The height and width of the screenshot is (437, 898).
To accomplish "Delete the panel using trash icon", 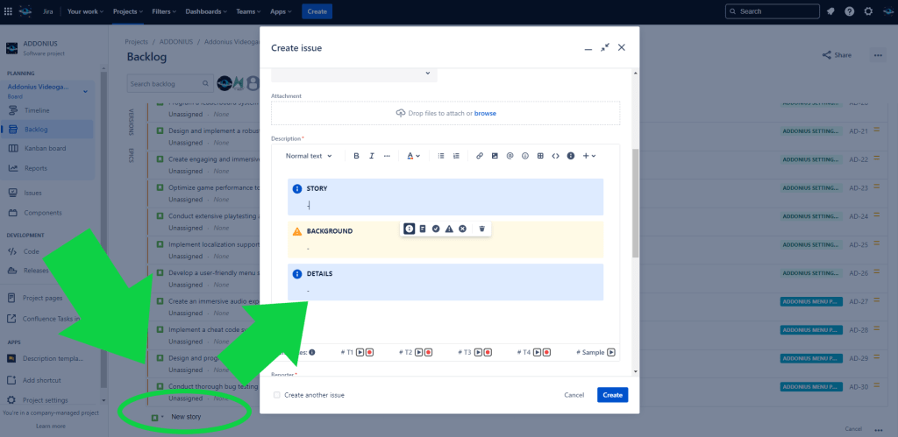I will click(481, 229).
